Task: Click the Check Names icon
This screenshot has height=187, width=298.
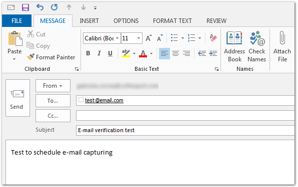Action: (257, 38)
